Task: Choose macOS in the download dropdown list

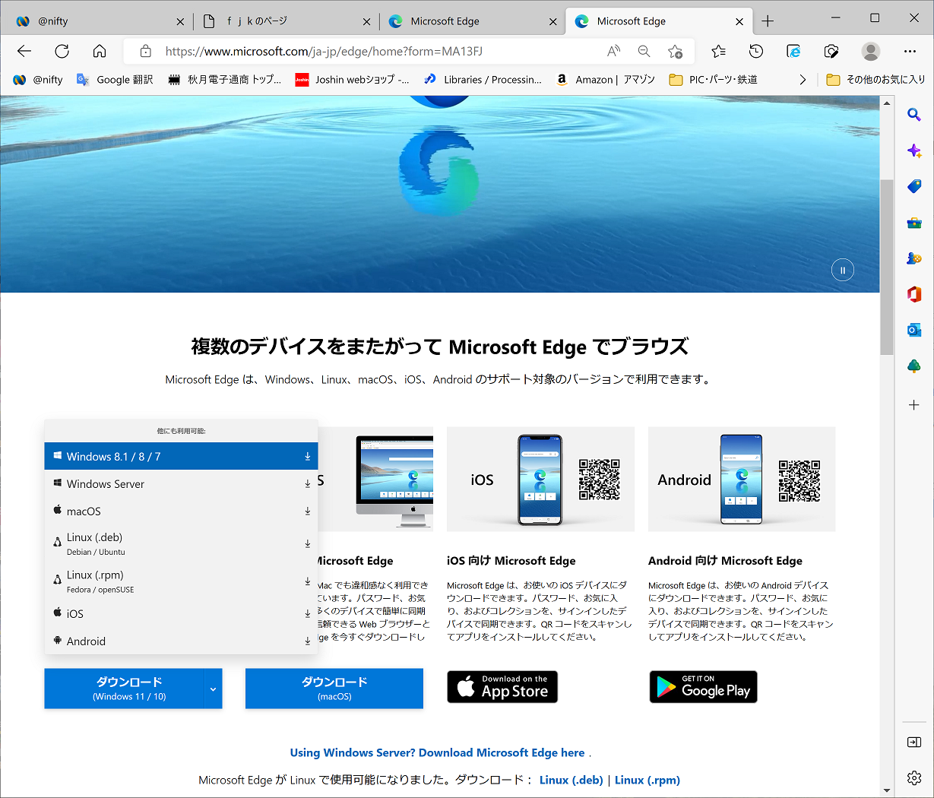Action: (181, 511)
